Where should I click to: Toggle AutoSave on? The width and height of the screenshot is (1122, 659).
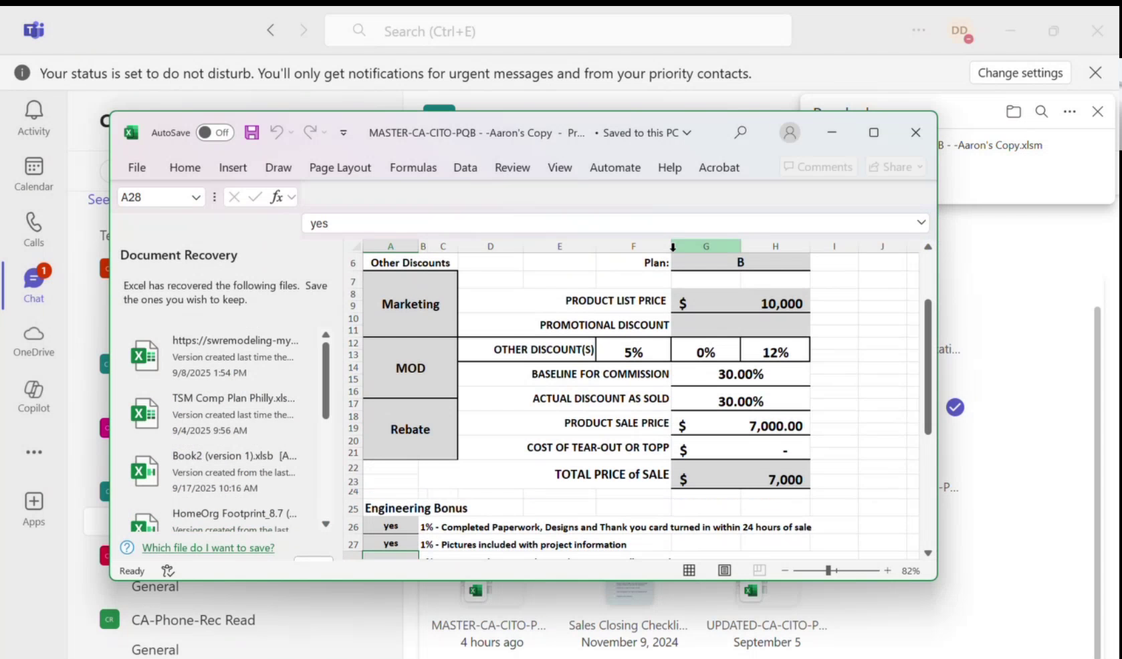click(x=215, y=132)
